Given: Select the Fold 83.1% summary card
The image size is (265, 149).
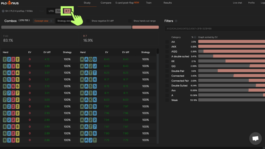Looking at the screenshot, I should click(x=40, y=39).
